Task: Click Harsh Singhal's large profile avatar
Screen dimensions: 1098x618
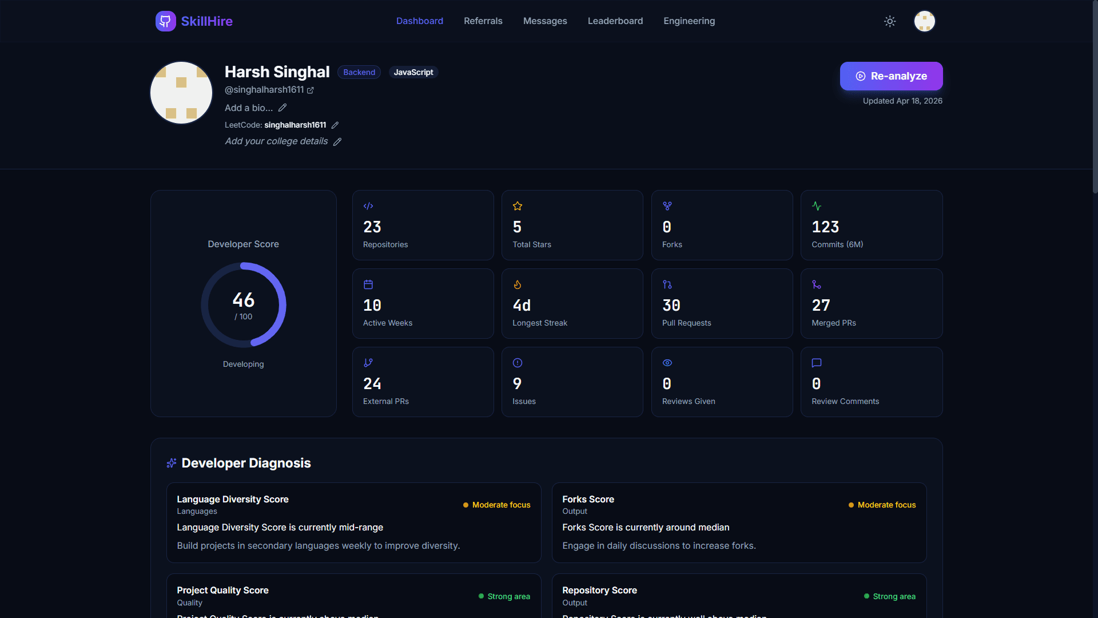Action: click(x=181, y=93)
